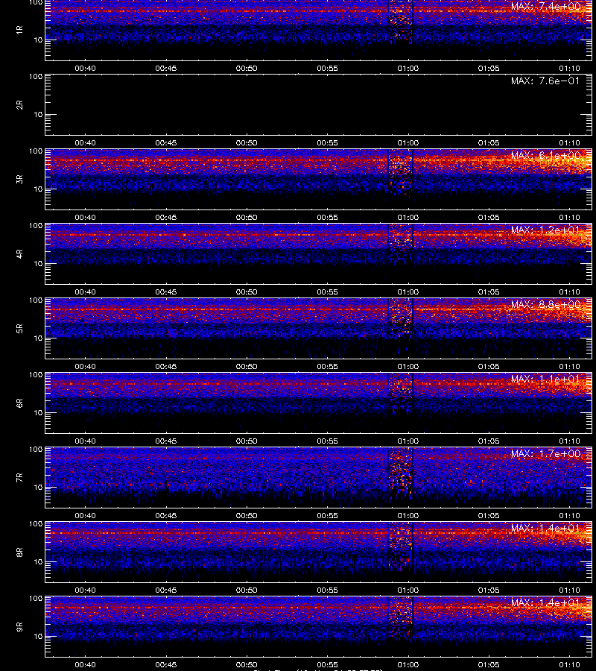596x671 pixels.
Task: Click the 3R panel axis label
Action: [x=19, y=179]
